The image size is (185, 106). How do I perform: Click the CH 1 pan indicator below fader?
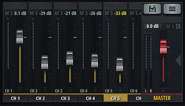pos(20,90)
